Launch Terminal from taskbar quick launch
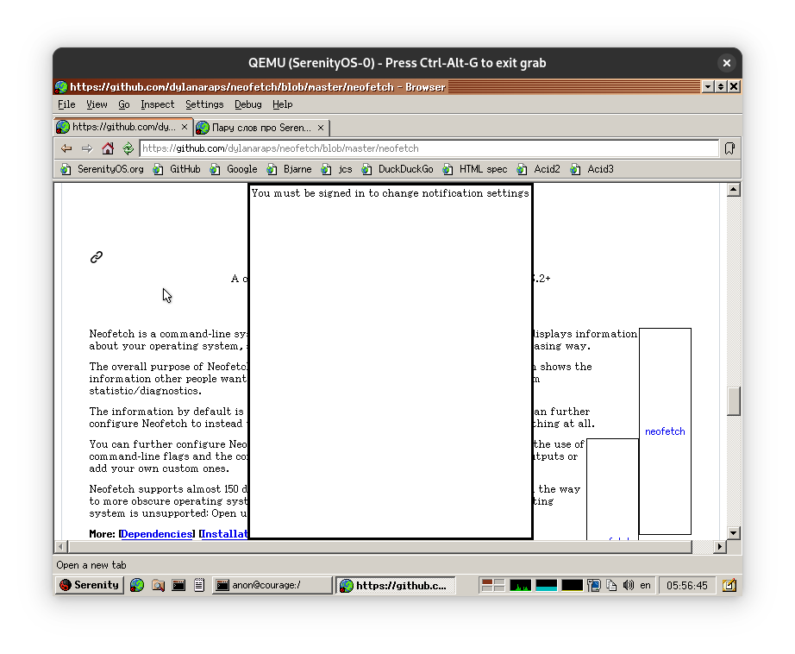Viewport: 795px width, 654px height. point(178,585)
